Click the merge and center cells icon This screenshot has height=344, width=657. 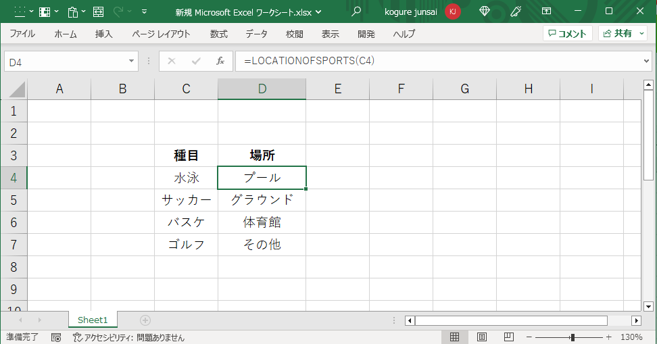(x=99, y=11)
